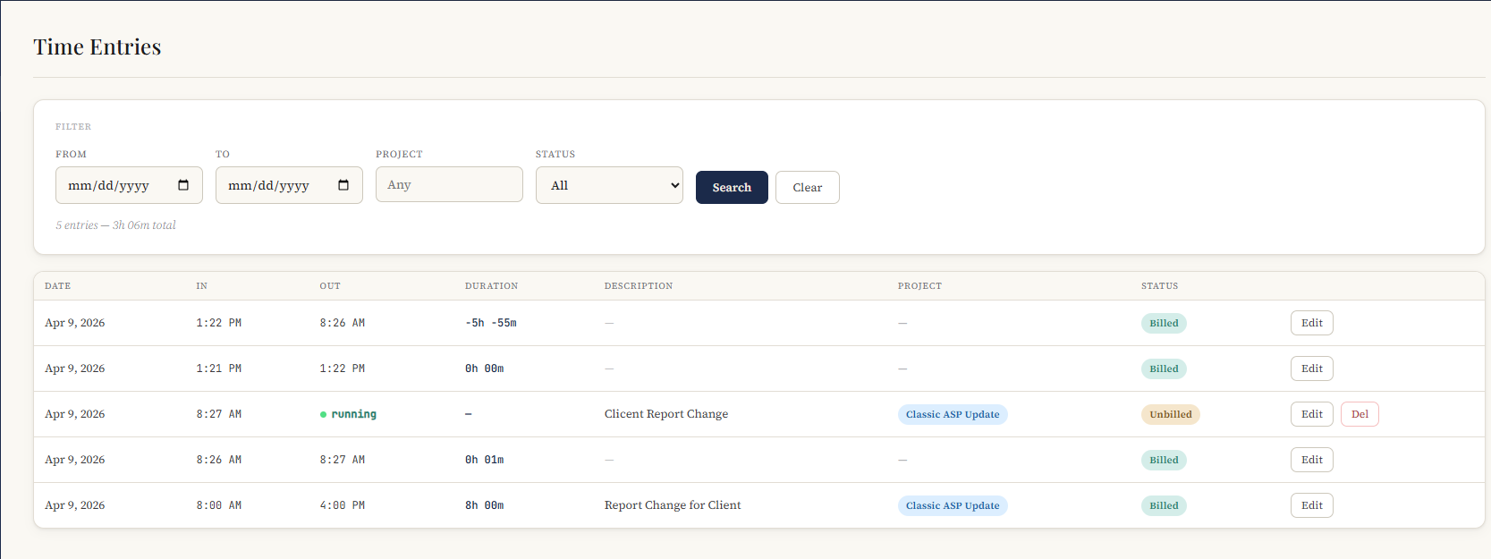Click the Search button
This screenshot has height=559, width=1491.
click(732, 187)
